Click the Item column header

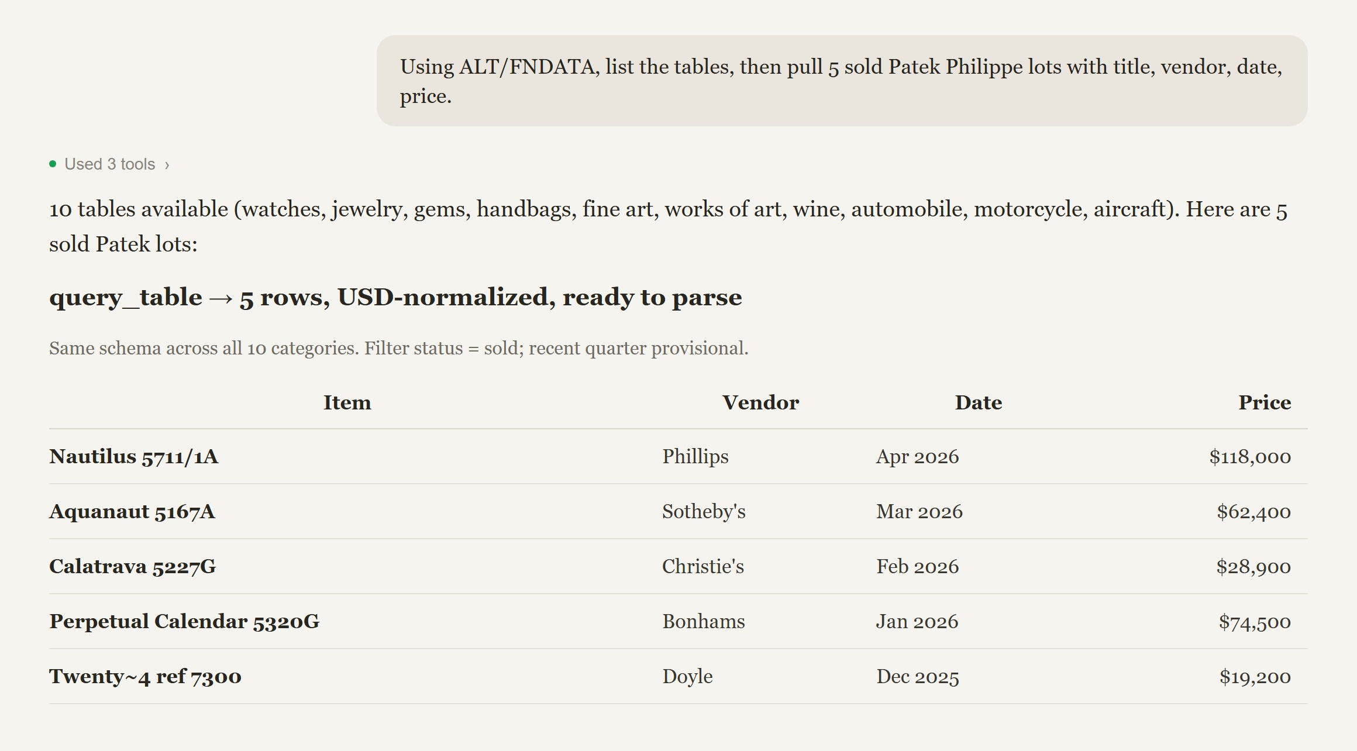pyautogui.click(x=347, y=402)
